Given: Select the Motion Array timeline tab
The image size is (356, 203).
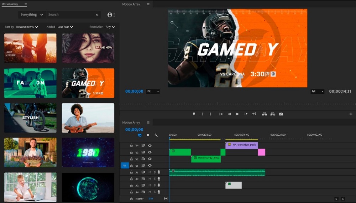Looking at the screenshot, I should pos(131,123).
